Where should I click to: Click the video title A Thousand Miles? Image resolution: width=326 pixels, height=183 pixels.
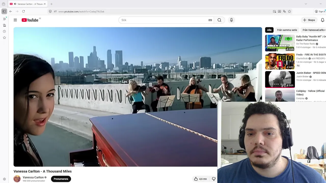click(x=43, y=171)
